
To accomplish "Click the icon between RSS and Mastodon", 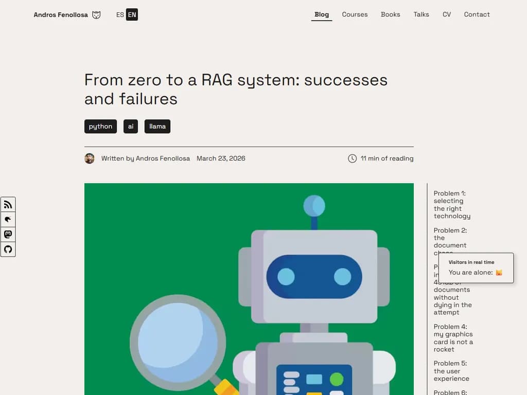I will (x=8, y=220).
